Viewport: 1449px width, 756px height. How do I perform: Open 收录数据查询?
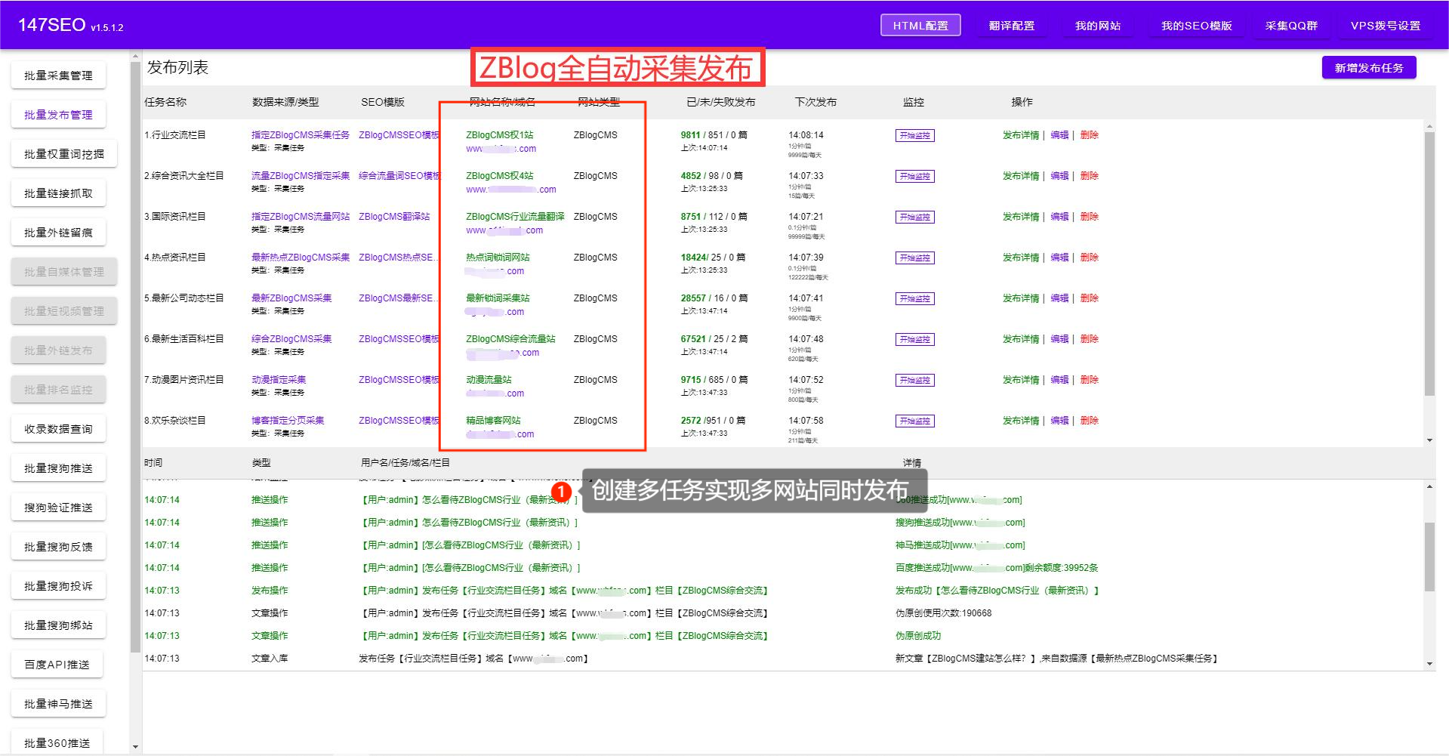[x=58, y=429]
